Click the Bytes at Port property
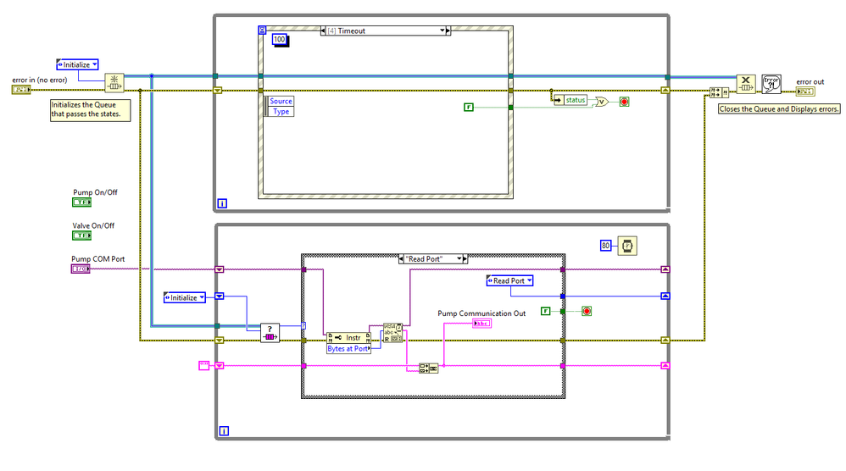Screen dimensions: 846x471 coord(349,349)
